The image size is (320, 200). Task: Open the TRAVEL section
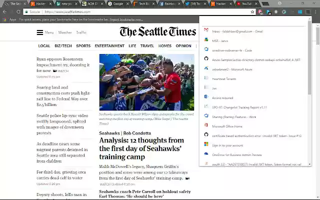(x=147, y=46)
